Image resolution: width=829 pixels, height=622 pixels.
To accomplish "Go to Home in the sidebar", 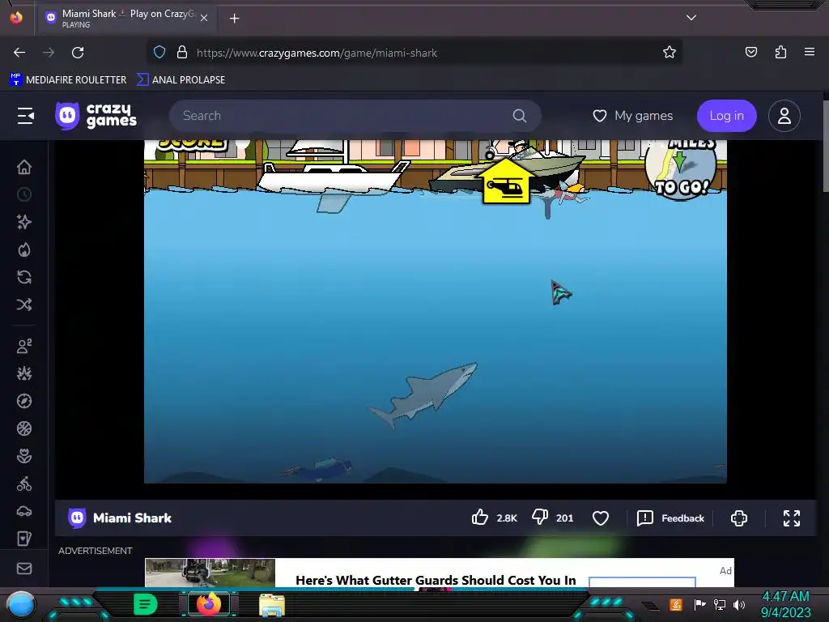I will point(24,167).
